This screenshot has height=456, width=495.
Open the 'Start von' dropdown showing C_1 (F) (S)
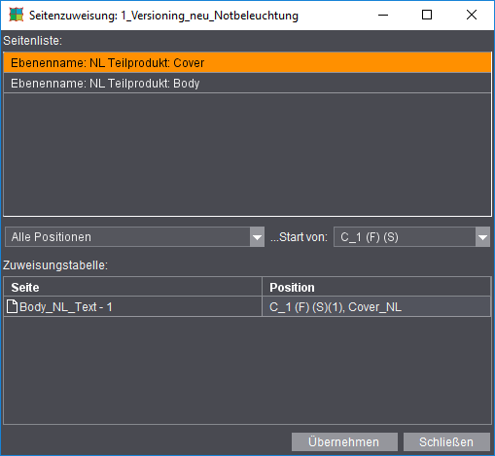[x=411, y=237]
